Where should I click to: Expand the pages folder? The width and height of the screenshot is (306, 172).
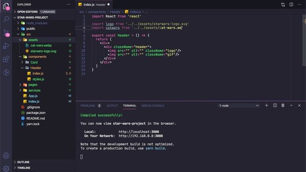pos(33,85)
